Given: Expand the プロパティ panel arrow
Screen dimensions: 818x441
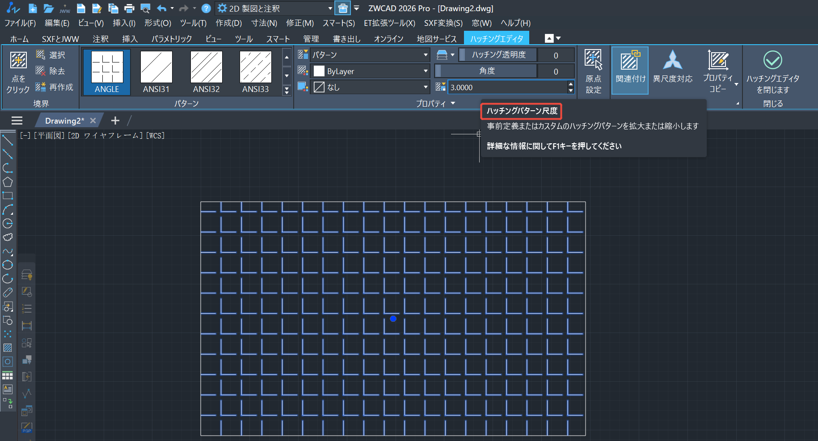Looking at the screenshot, I should (453, 104).
